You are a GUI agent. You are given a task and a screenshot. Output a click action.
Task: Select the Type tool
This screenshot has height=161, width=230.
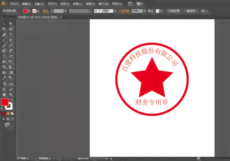coord(11,35)
